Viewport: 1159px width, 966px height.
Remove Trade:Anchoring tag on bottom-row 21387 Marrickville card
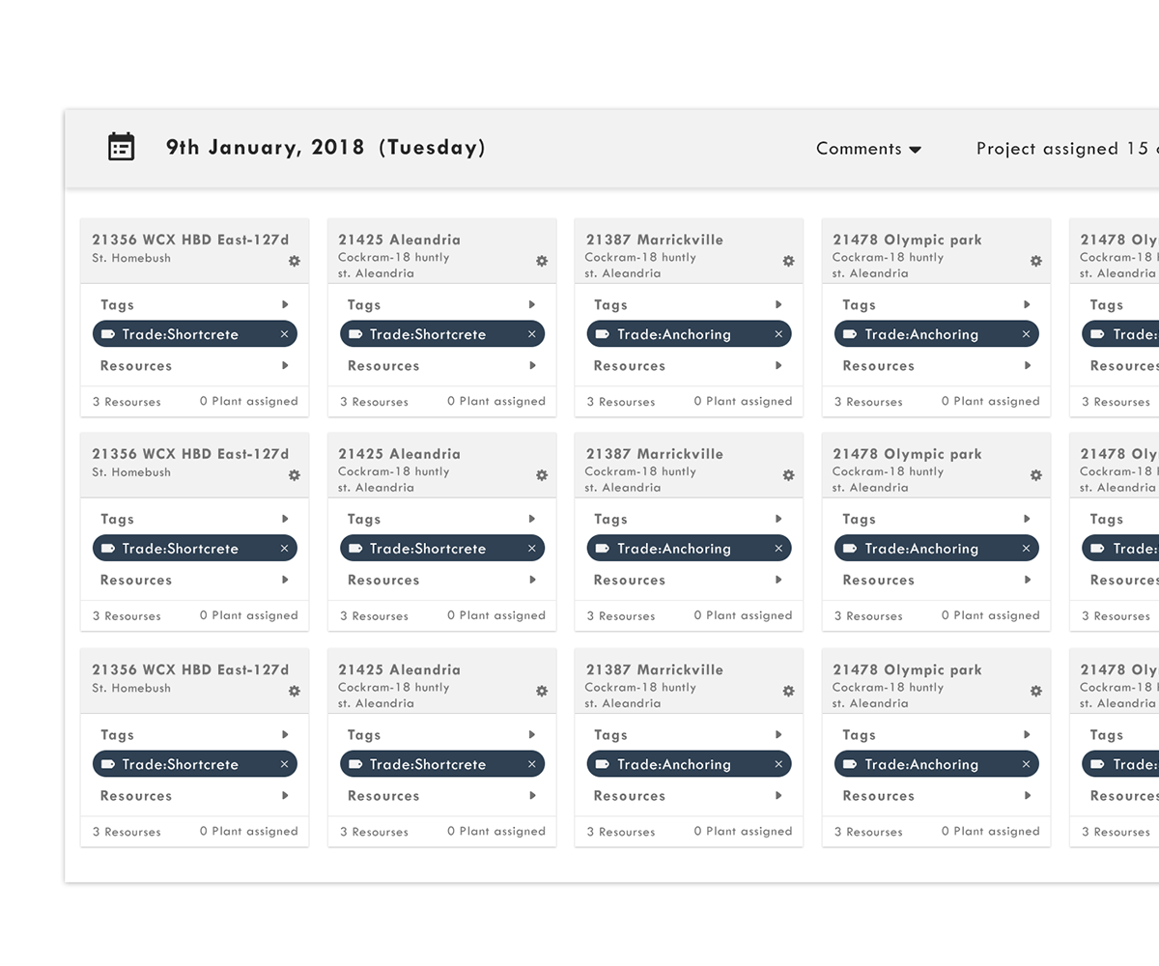[778, 764]
